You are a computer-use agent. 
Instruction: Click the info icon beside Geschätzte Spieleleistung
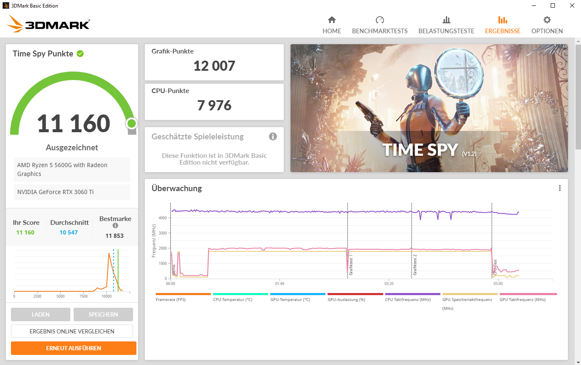[x=273, y=136]
